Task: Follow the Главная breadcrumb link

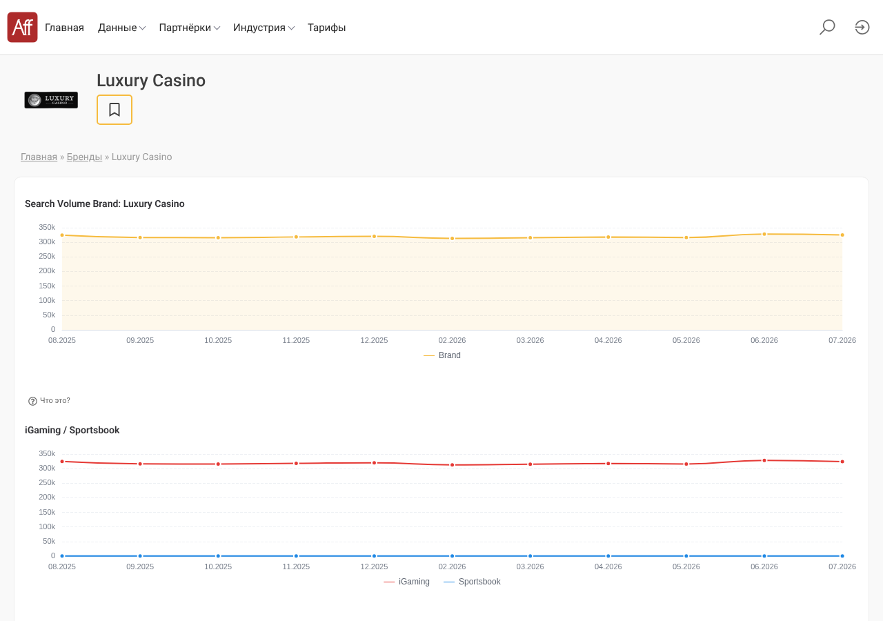Action: click(x=39, y=157)
